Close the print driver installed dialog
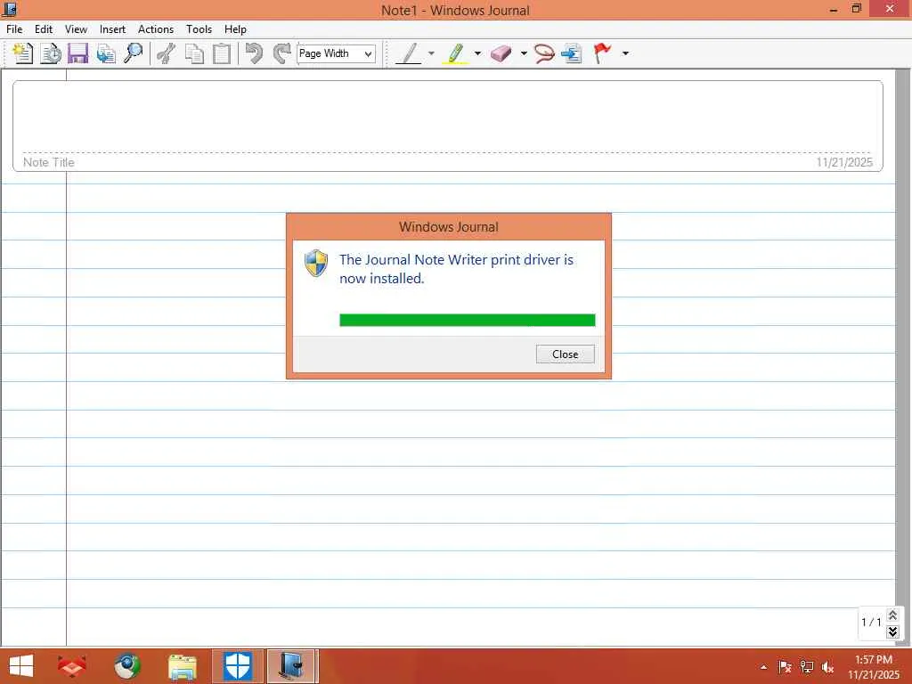Image resolution: width=912 pixels, height=684 pixels. (565, 354)
